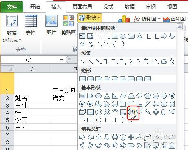The width and height of the screenshot is (188, 150).
Task: Choose the double arrow line in 线条
Action: (x=99, y=62)
